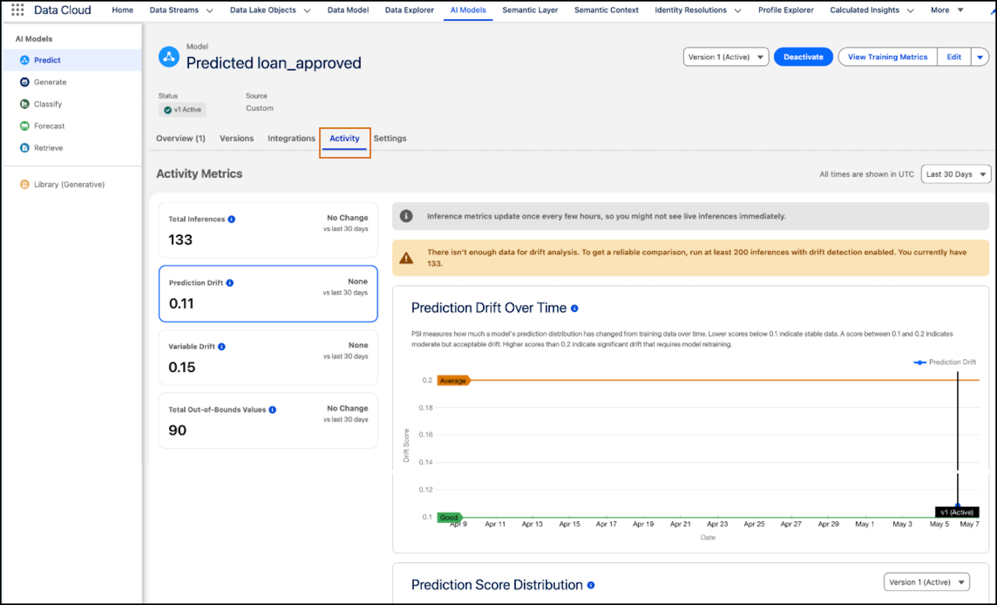Open the Score Distribution Version 1 dropdown
Viewport: 997px width, 605px height.
pos(926,582)
